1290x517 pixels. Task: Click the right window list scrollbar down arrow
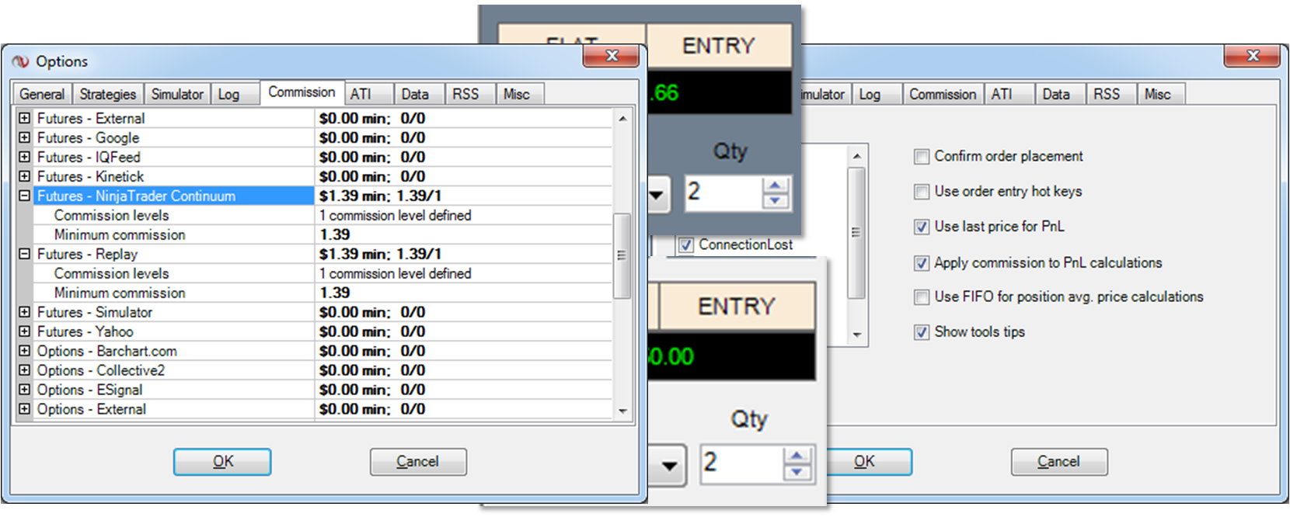(856, 335)
